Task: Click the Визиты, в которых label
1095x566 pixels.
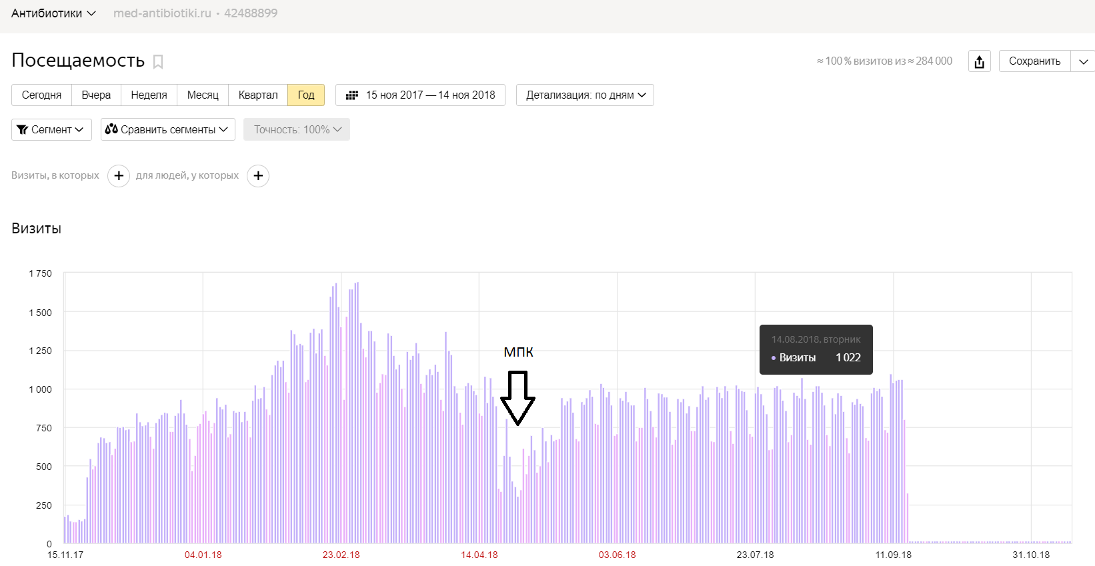Action: 55,175
